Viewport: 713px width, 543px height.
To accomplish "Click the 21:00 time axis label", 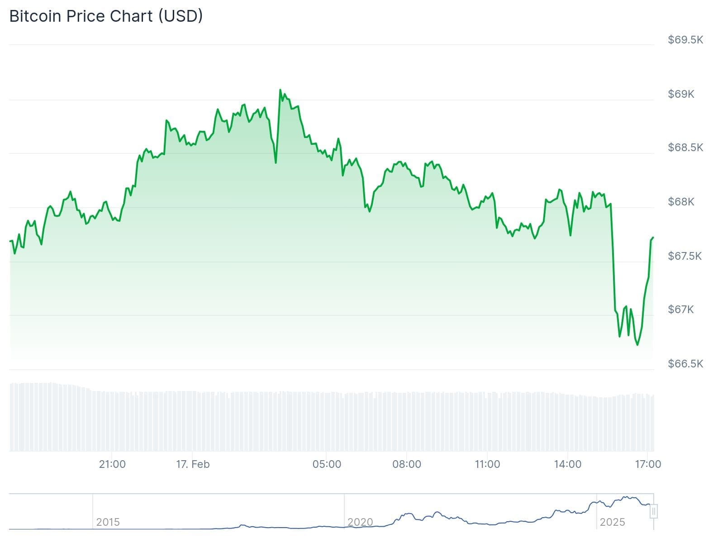I will 112,464.
